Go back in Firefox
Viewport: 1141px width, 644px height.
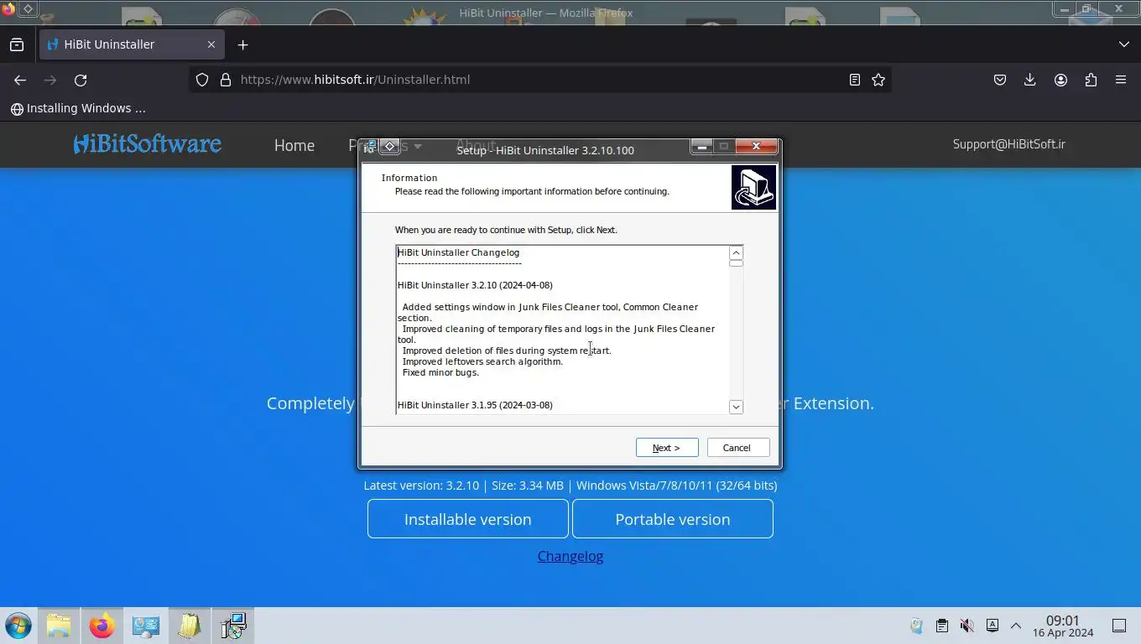pyautogui.click(x=20, y=80)
